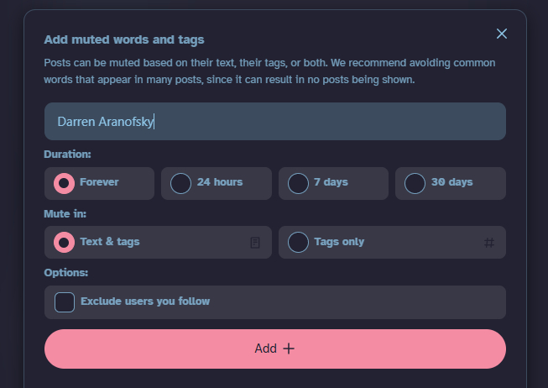Viewport: 548px width, 388px height.
Task: Choose the Tags only radio circle
Action: [x=298, y=243]
